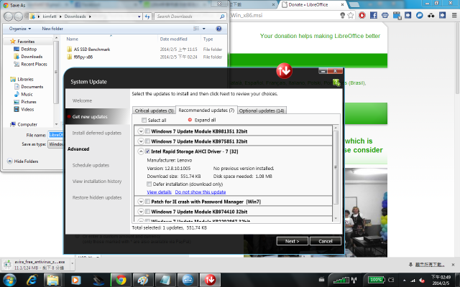Viewport: 460px width, 287px height.
Task: Click Do not show this update link
Action: [x=201, y=192]
